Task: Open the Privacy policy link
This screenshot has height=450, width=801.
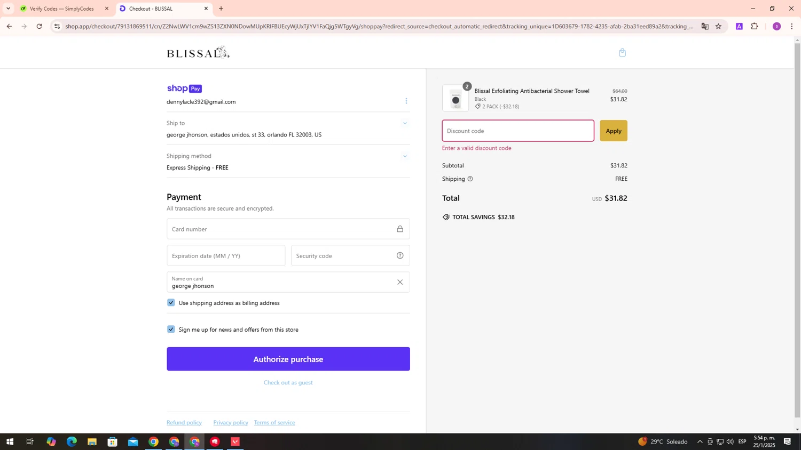Action: tap(231, 422)
